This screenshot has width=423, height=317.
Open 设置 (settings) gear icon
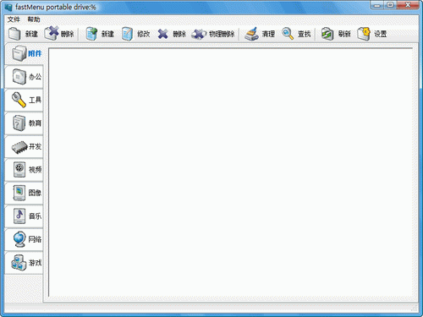(x=364, y=34)
